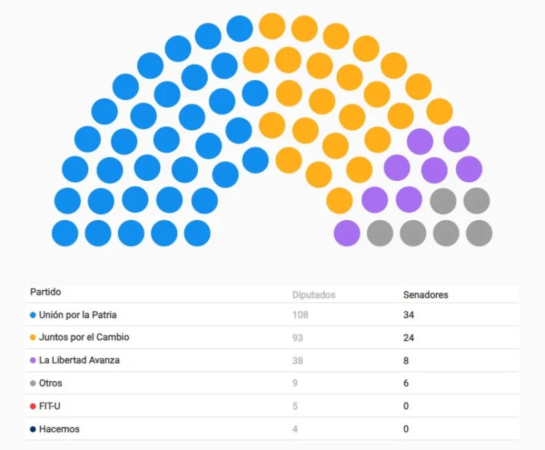
Task: Click the Senadores column header
Action: click(x=425, y=295)
